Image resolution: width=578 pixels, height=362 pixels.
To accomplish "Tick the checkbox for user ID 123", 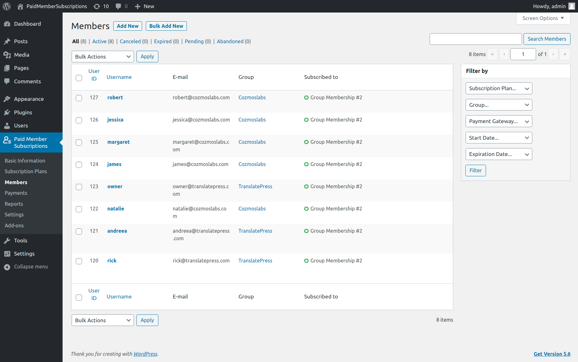I will (79, 187).
